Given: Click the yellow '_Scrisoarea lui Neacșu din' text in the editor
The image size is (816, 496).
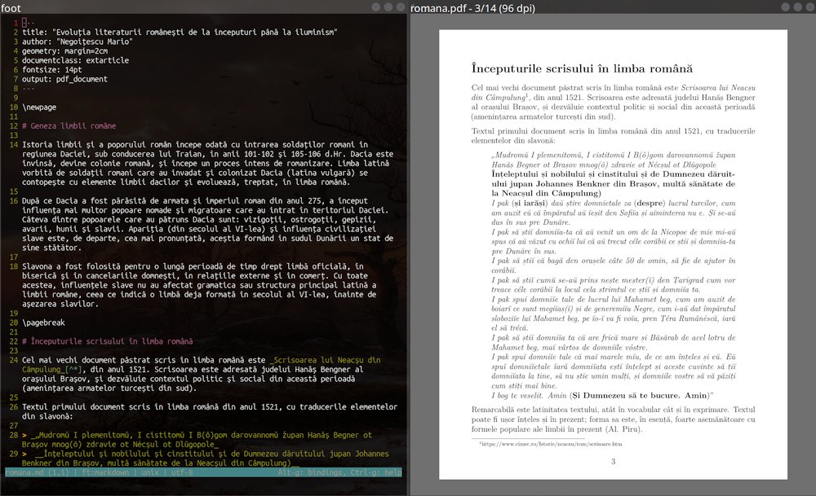Looking at the screenshot, I should click(x=325, y=360).
